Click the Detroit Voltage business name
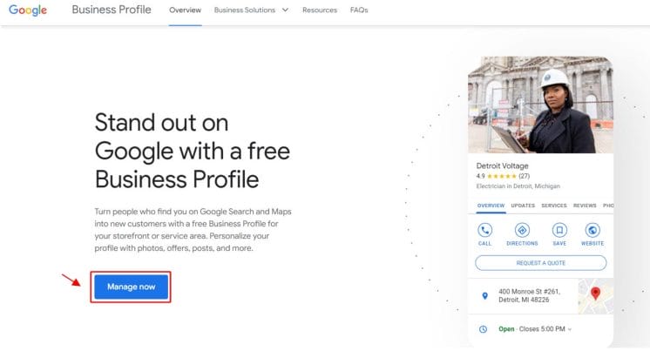 pos(502,165)
